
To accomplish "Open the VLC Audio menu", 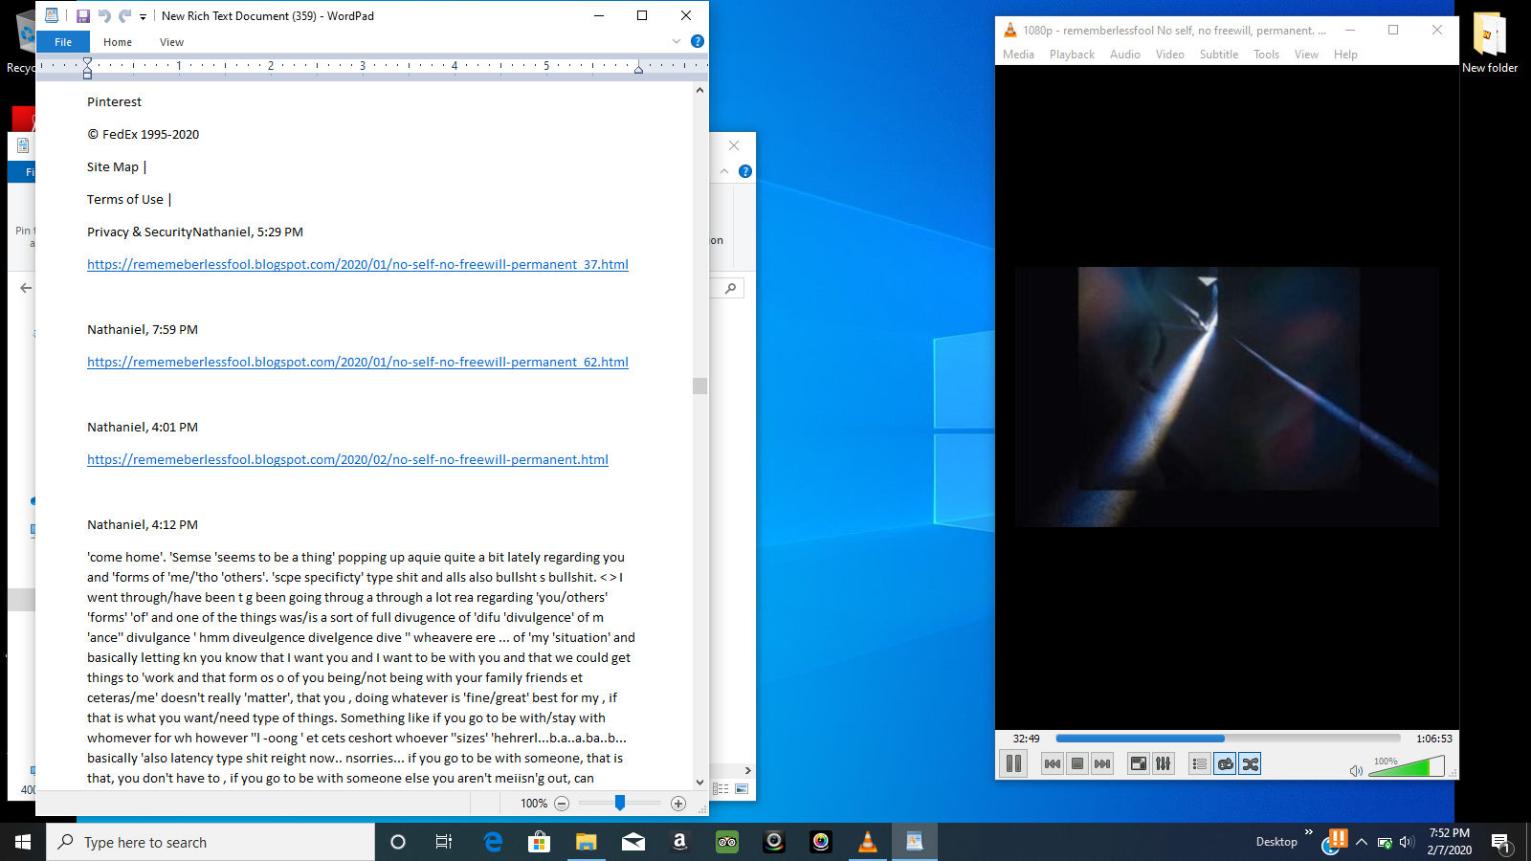I will 1125,55.
